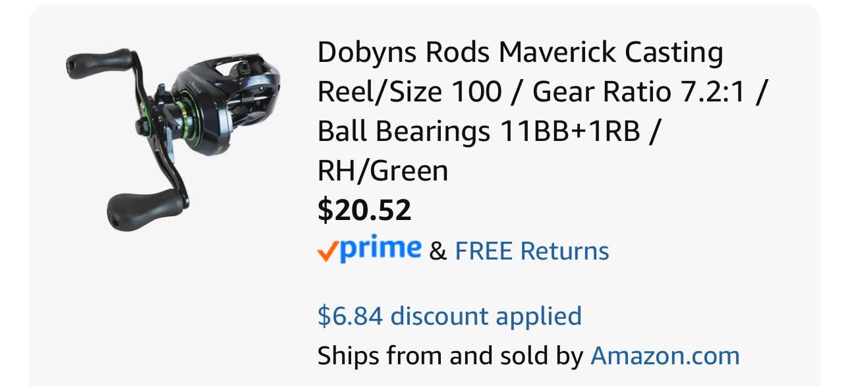Open the Amazon.com seller link
850x386 pixels.
(x=665, y=356)
